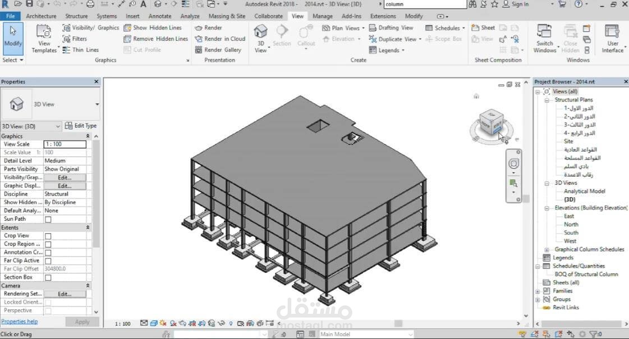Switch to the Manage tab
Screen dimensions: 629x339
click(x=323, y=16)
